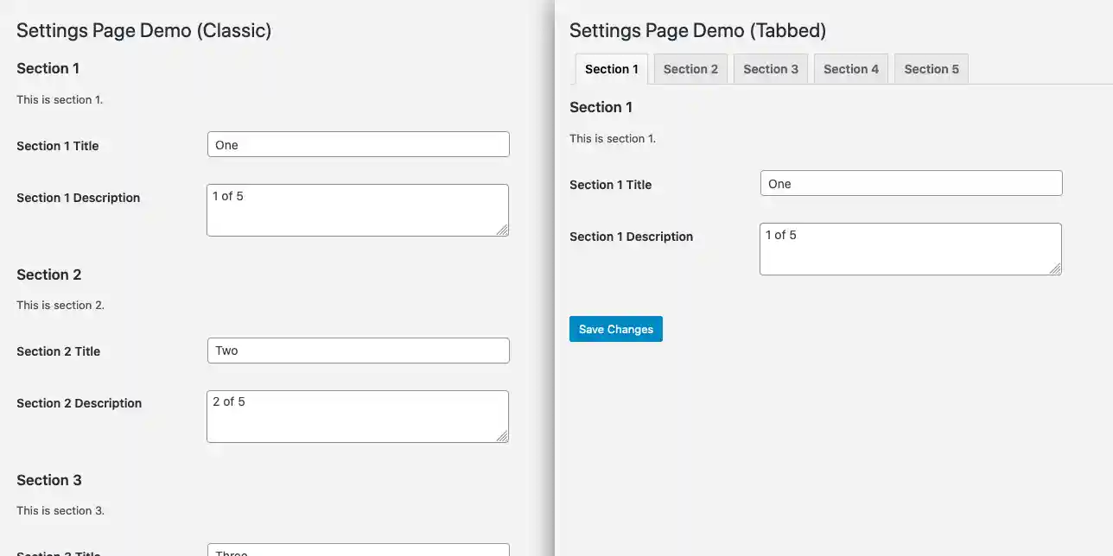Viewport: 1113px width, 556px height.
Task: Click the 'Section 1' heading in Classic demo
Action: [48, 68]
